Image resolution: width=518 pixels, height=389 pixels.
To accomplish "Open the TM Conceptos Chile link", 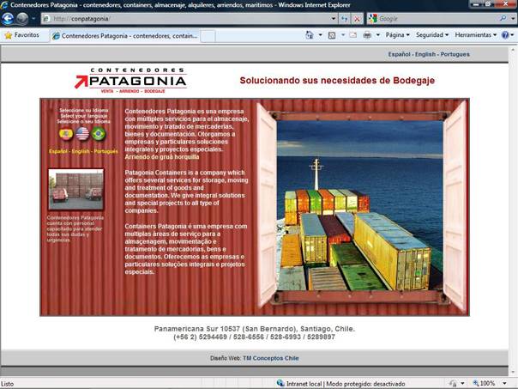I will click(270, 357).
